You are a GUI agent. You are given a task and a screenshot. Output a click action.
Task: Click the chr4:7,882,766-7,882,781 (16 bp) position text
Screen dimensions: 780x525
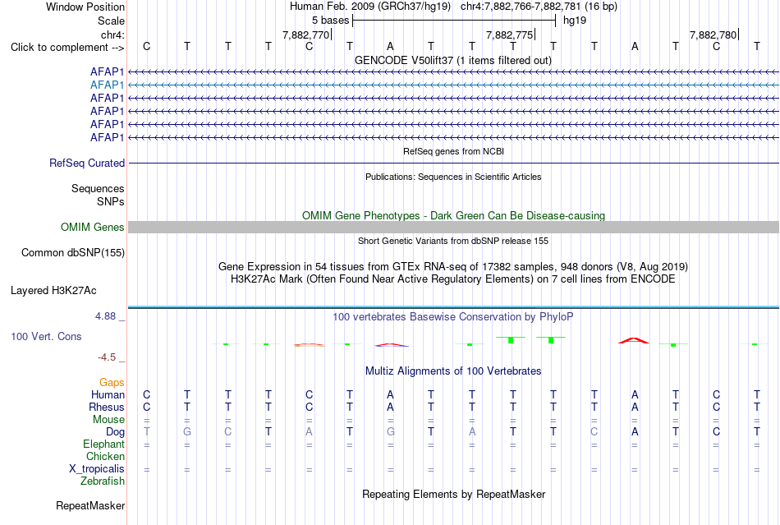[x=539, y=7]
